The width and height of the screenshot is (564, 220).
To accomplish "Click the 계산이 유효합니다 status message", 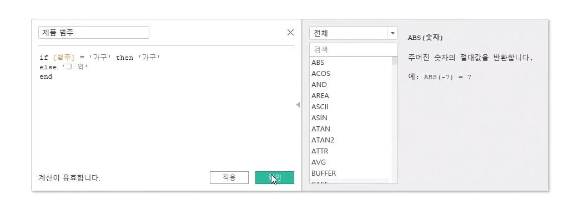I will point(69,178).
